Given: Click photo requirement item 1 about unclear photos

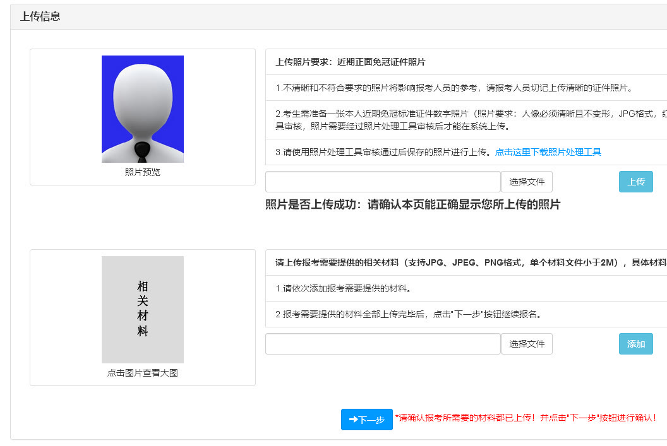Looking at the screenshot, I should point(454,88).
